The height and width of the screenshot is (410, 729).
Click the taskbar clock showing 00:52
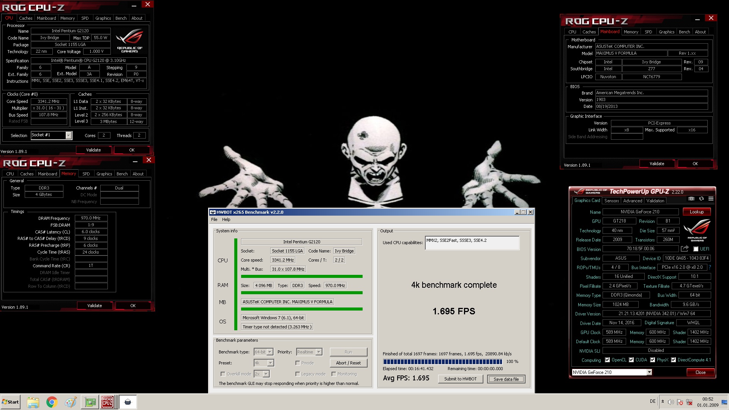pos(708,402)
